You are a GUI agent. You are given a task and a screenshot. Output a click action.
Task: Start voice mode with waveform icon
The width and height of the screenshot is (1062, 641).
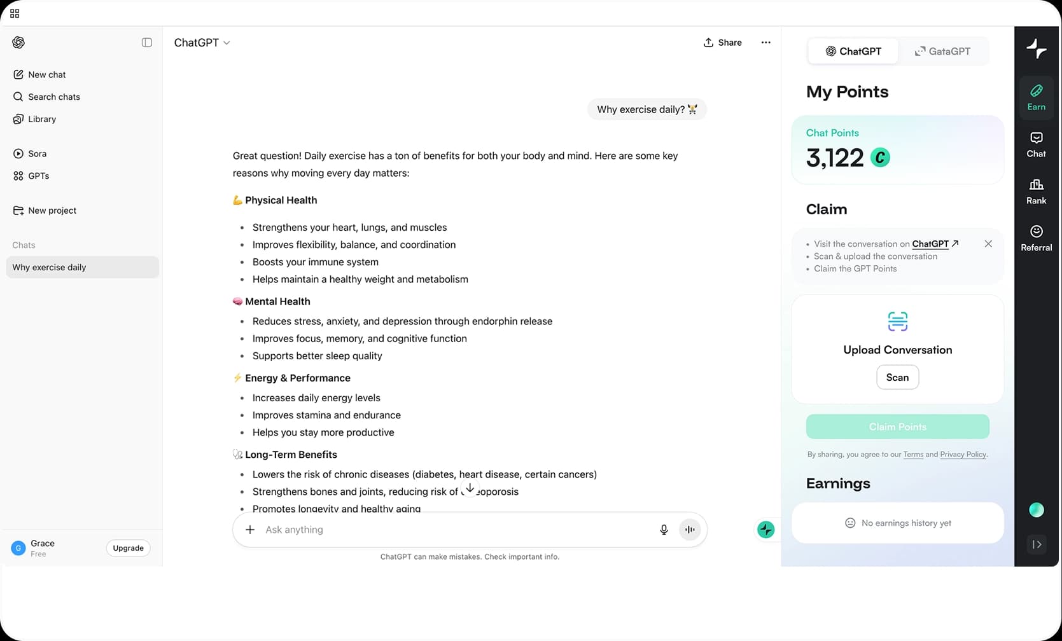click(x=690, y=530)
